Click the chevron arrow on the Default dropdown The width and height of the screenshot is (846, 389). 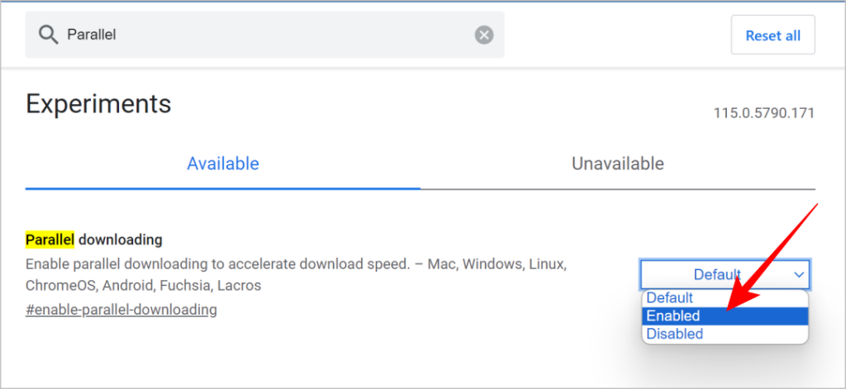coord(799,275)
